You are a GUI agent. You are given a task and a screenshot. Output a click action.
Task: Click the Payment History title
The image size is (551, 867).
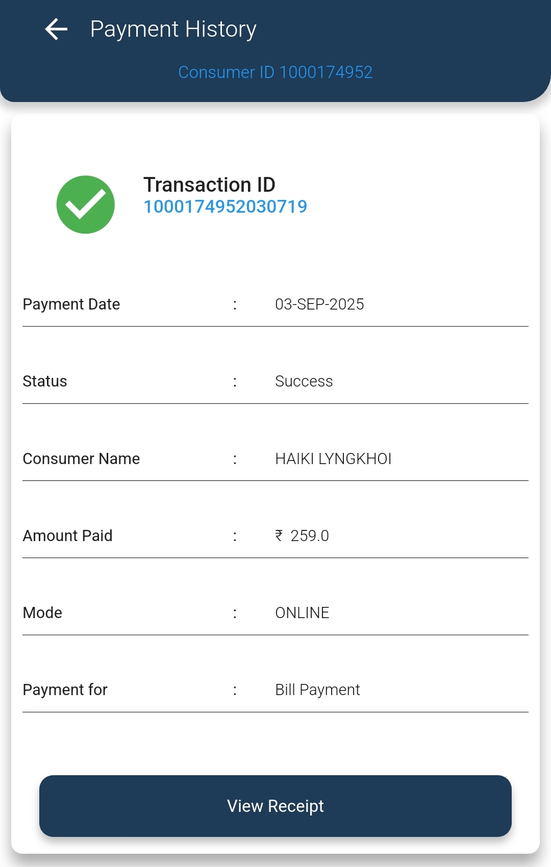pyautogui.click(x=173, y=29)
